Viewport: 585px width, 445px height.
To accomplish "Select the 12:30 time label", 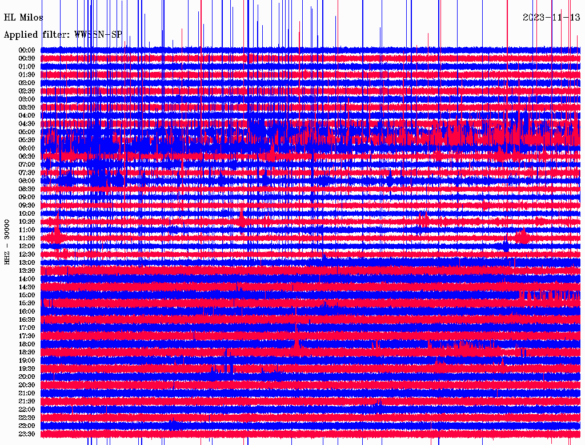I will click(x=27, y=254).
